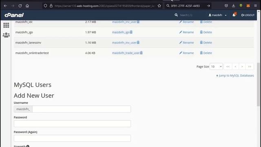Go to first page of databases
This screenshot has width=261, height=147.
pyautogui.click(x=228, y=67)
